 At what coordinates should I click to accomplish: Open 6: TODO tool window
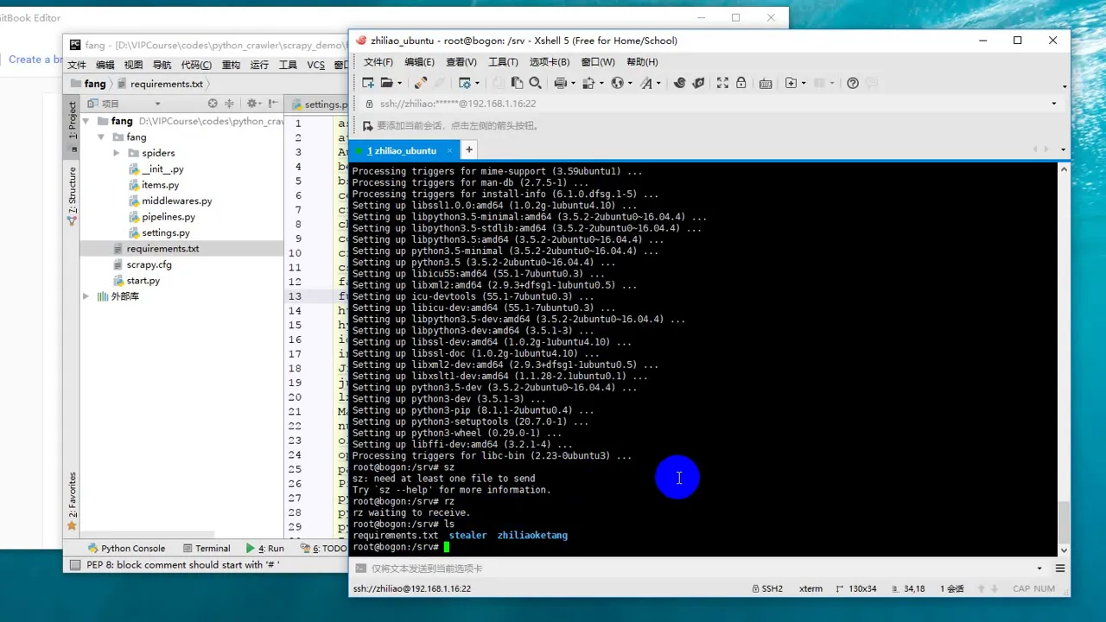(x=323, y=548)
